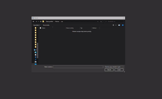Image resolution: width=162 pixels, height=99 pixels.
Task: Sort by the Typ column
Action: click(x=82, y=28)
